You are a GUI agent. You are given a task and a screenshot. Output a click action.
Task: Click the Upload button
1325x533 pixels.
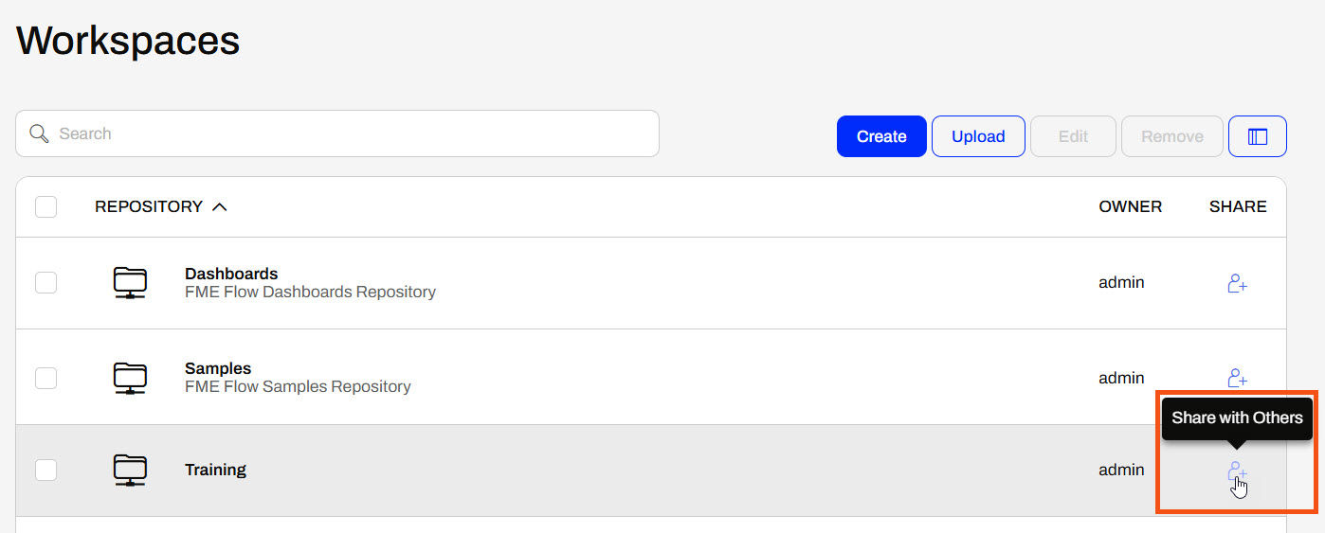[978, 136]
